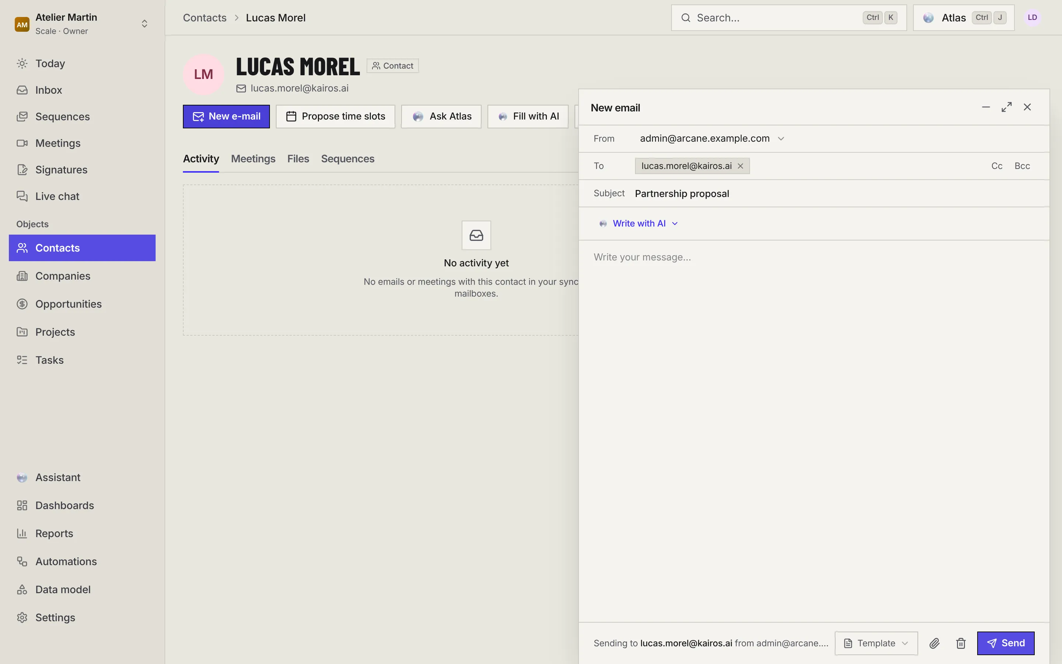Send the email

click(x=1006, y=643)
